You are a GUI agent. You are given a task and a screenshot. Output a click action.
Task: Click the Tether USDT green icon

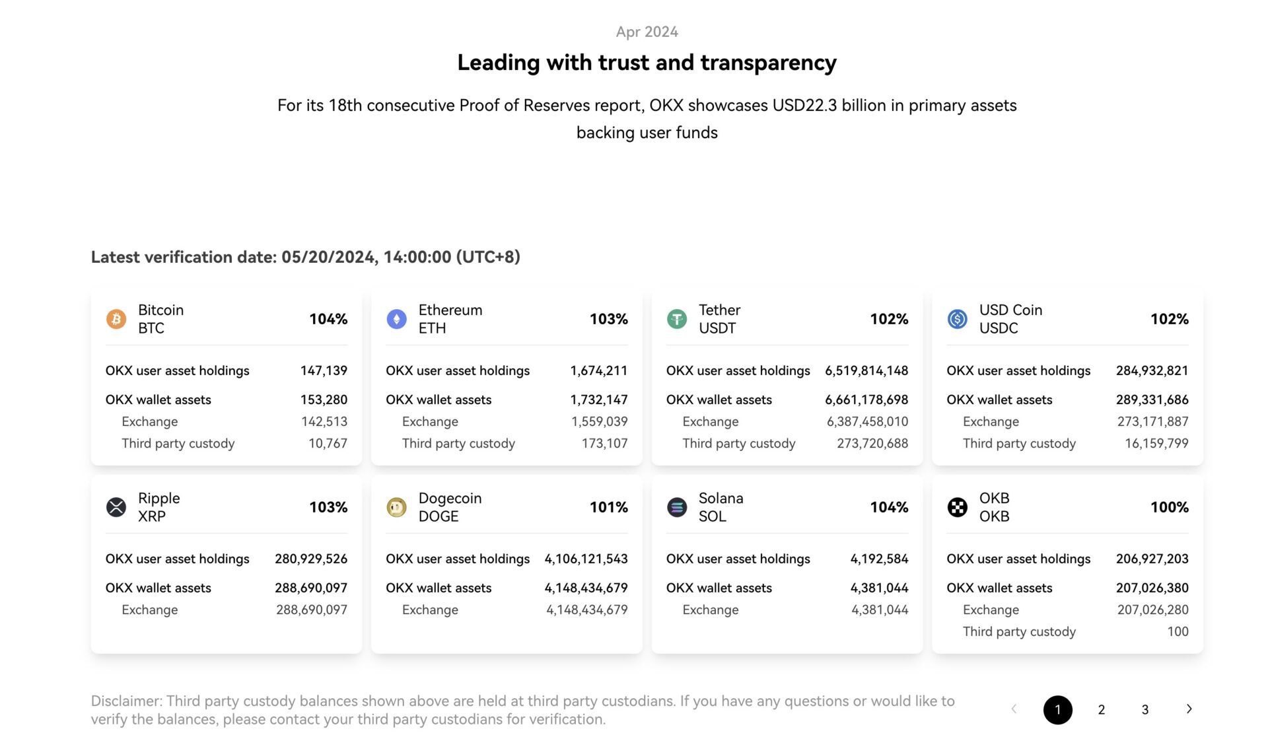[677, 319]
